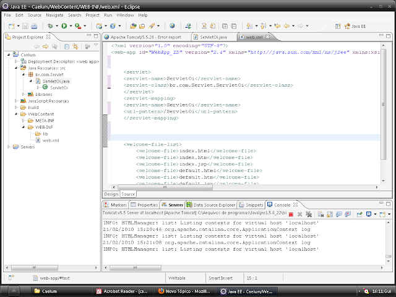This screenshot has width=396, height=297.
Task: Click the Debug bug icon in the toolbar
Action: coord(49,26)
